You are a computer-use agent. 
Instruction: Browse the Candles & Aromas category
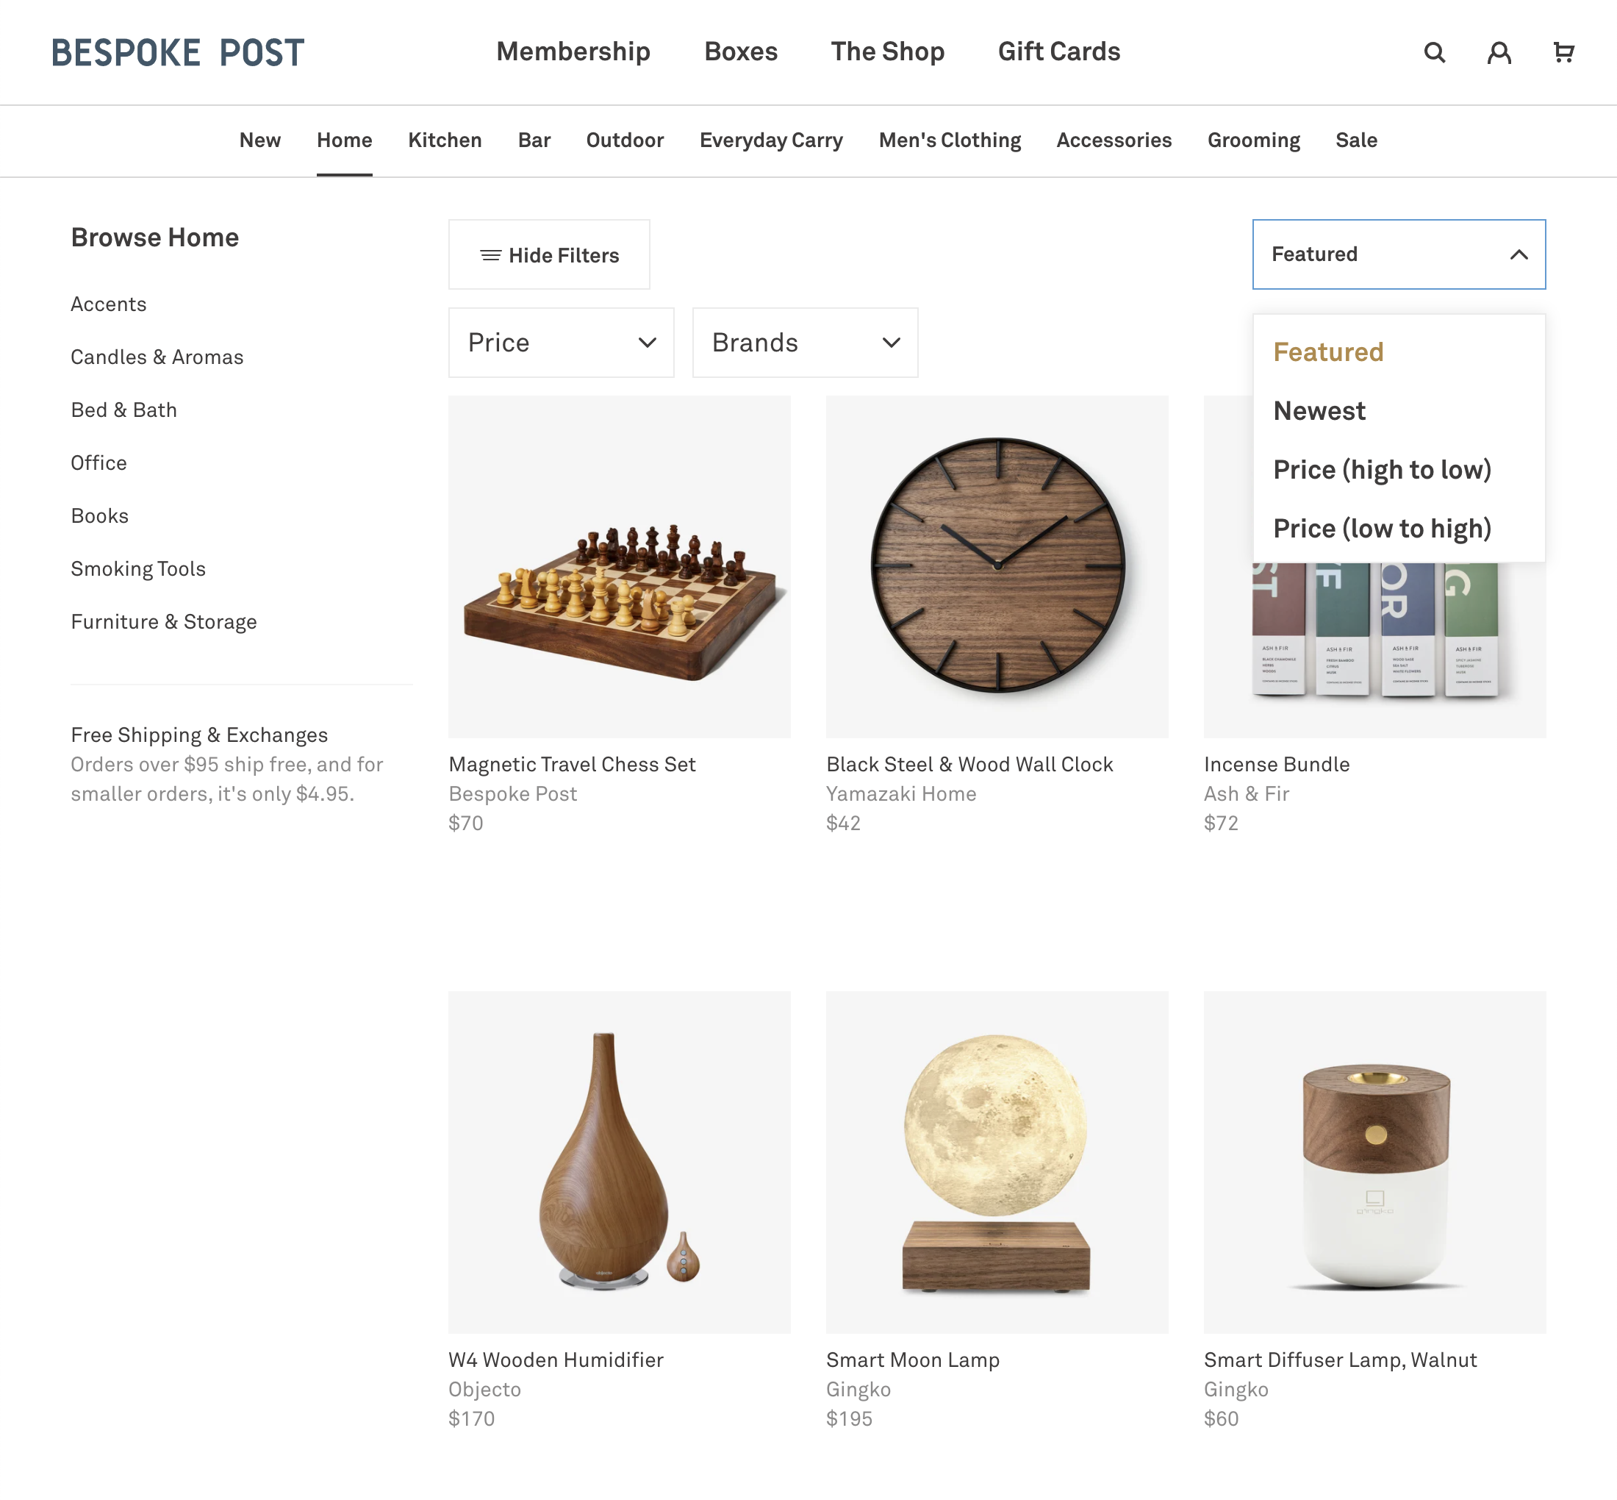click(157, 357)
